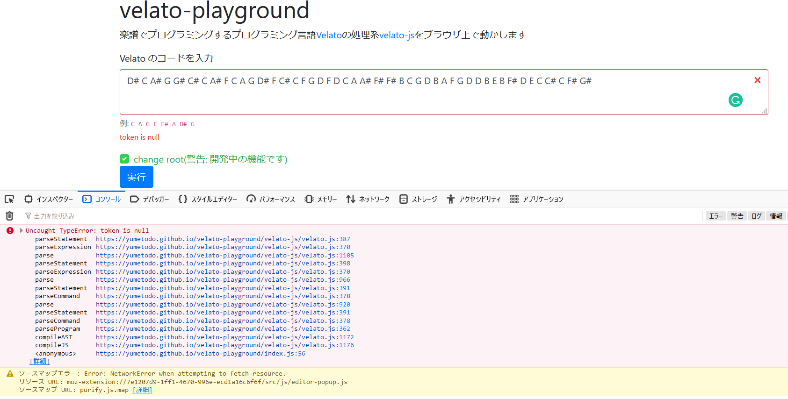Click inside the Velato code textarea
The width and height of the screenshot is (788, 399).
point(444,92)
